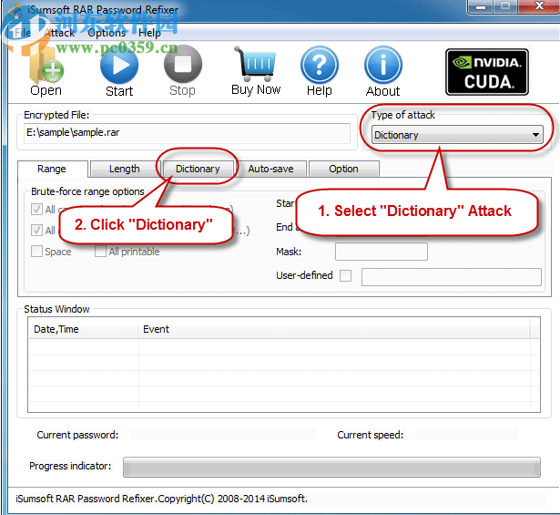The height and width of the screenshot is (515, 560).
Task: Toggle the User-defined checkbox
Action: [x=345, y=275]
